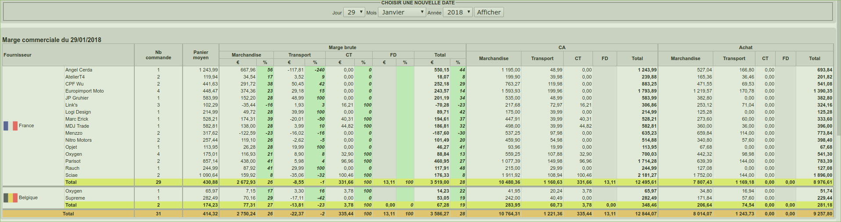Click grand total CA 12 844,07
This screenshot has width=841, height=222.
coord(646,214)
